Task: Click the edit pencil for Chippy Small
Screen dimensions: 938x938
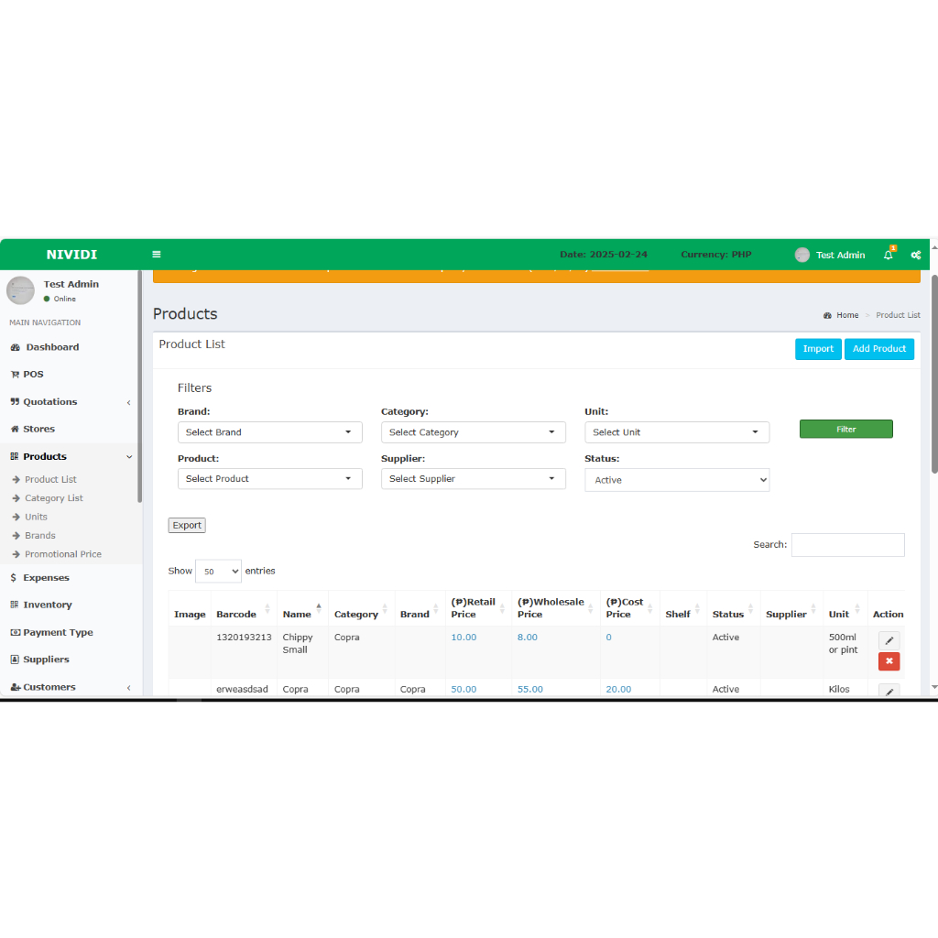Action: (x=889, y=641)
